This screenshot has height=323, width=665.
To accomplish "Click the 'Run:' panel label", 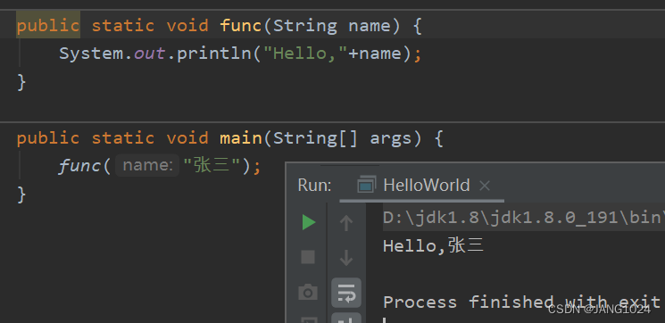I will click(314, 186).
